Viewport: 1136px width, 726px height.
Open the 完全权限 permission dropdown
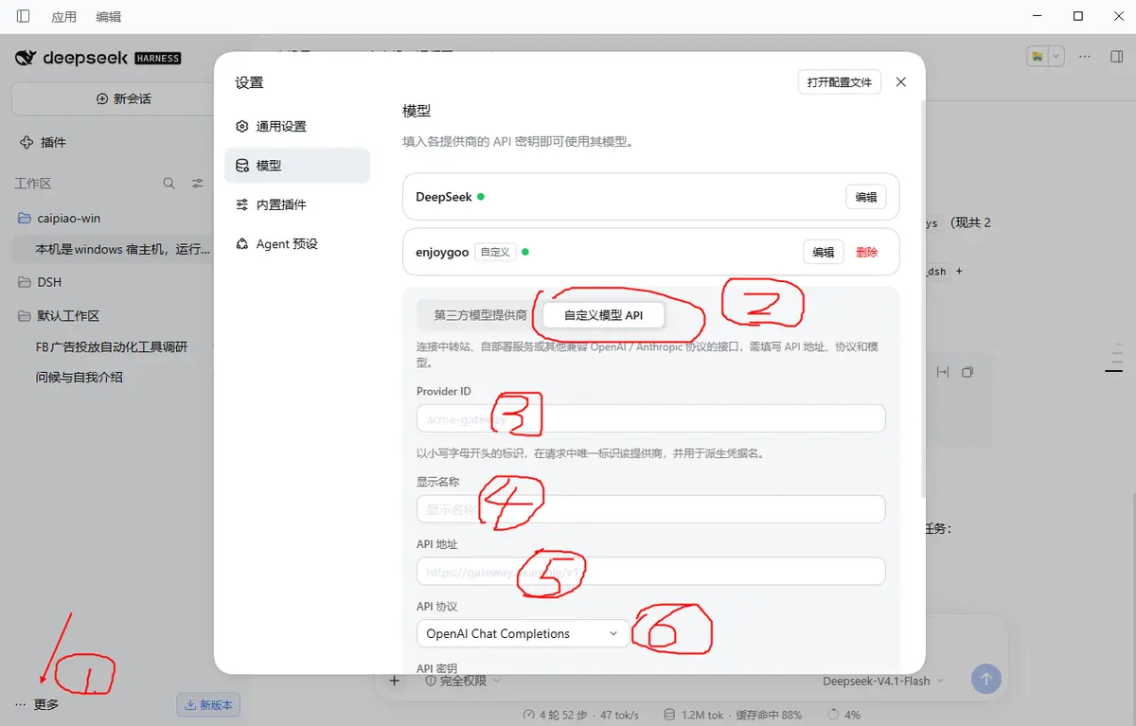462,681
